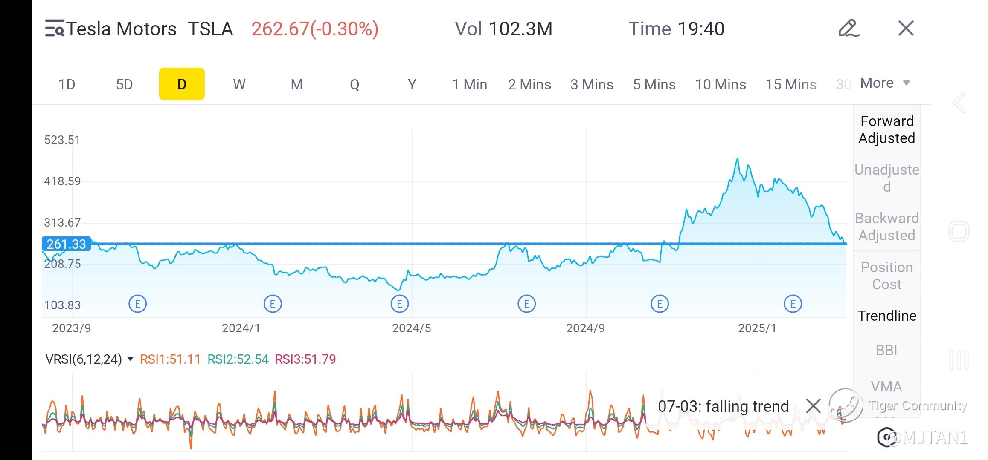The height and width of the screenshot is (460, 988).
Task: Tap the draw/edit pencil icon
Action: coord(848,29)
